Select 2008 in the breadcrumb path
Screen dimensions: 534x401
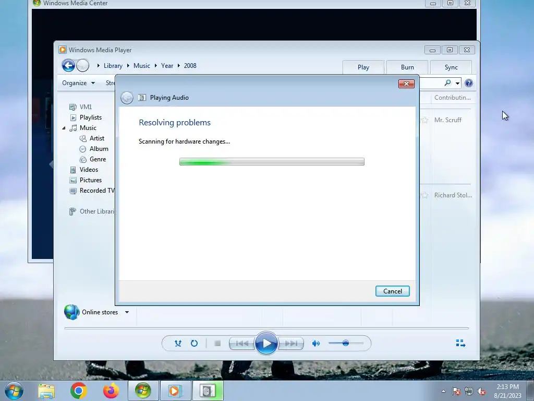point(190,66)
